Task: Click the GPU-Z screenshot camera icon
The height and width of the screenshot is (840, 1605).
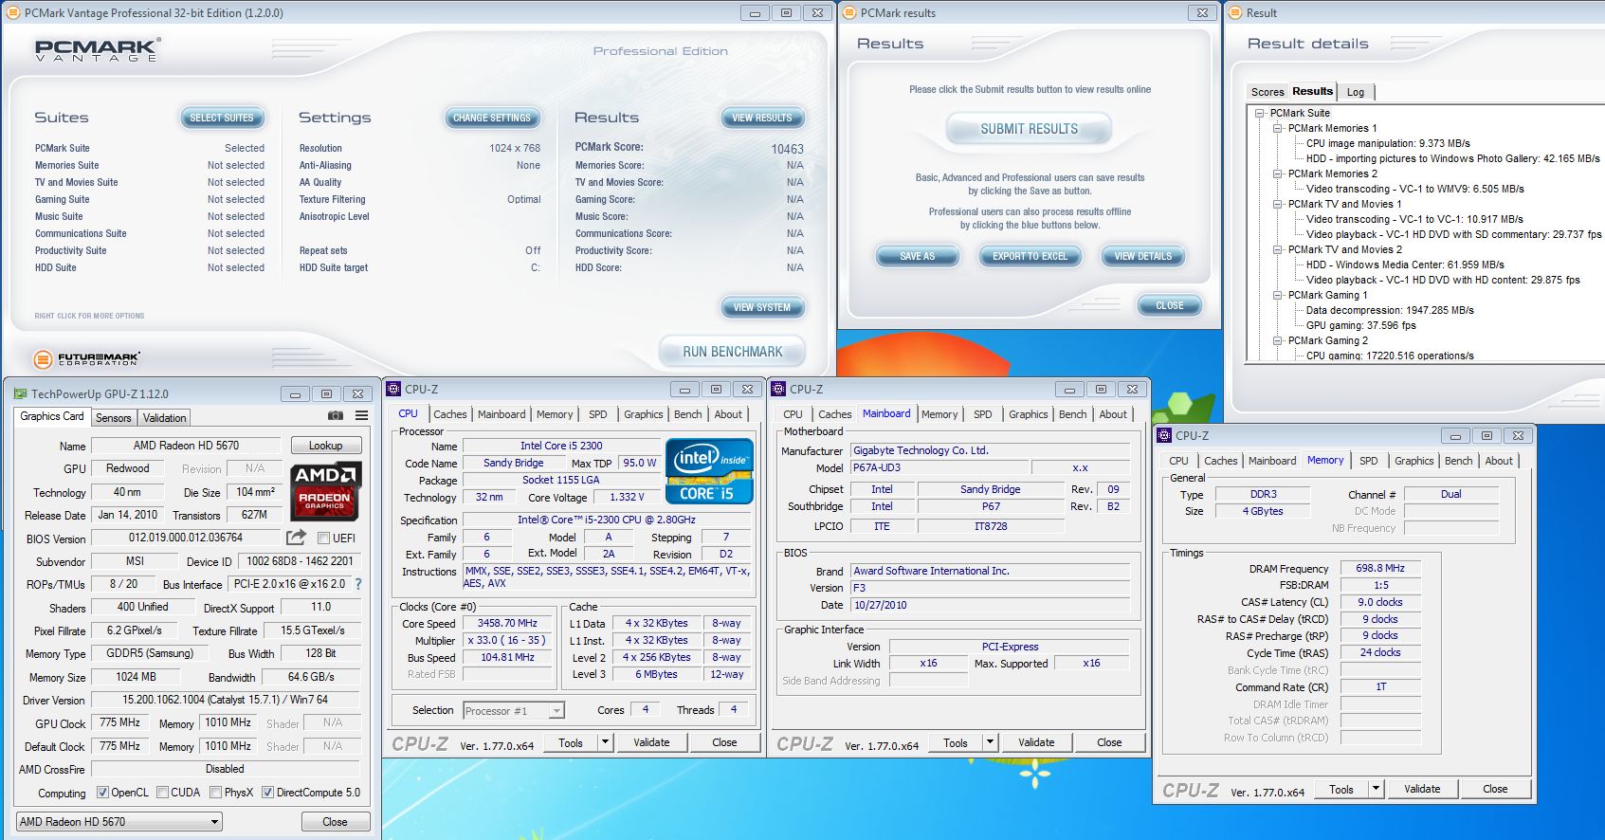Action: (336, 416)
